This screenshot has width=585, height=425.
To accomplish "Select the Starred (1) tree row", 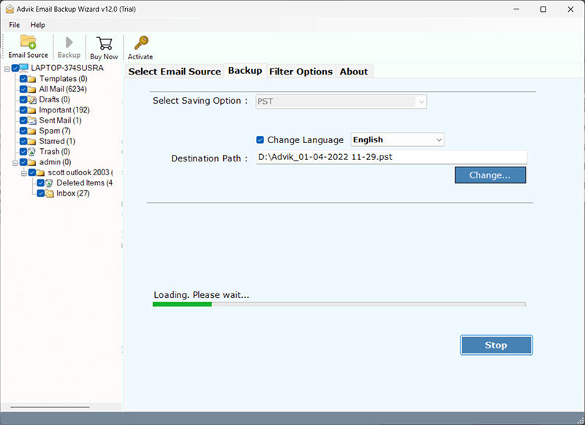I will (57, 141).
